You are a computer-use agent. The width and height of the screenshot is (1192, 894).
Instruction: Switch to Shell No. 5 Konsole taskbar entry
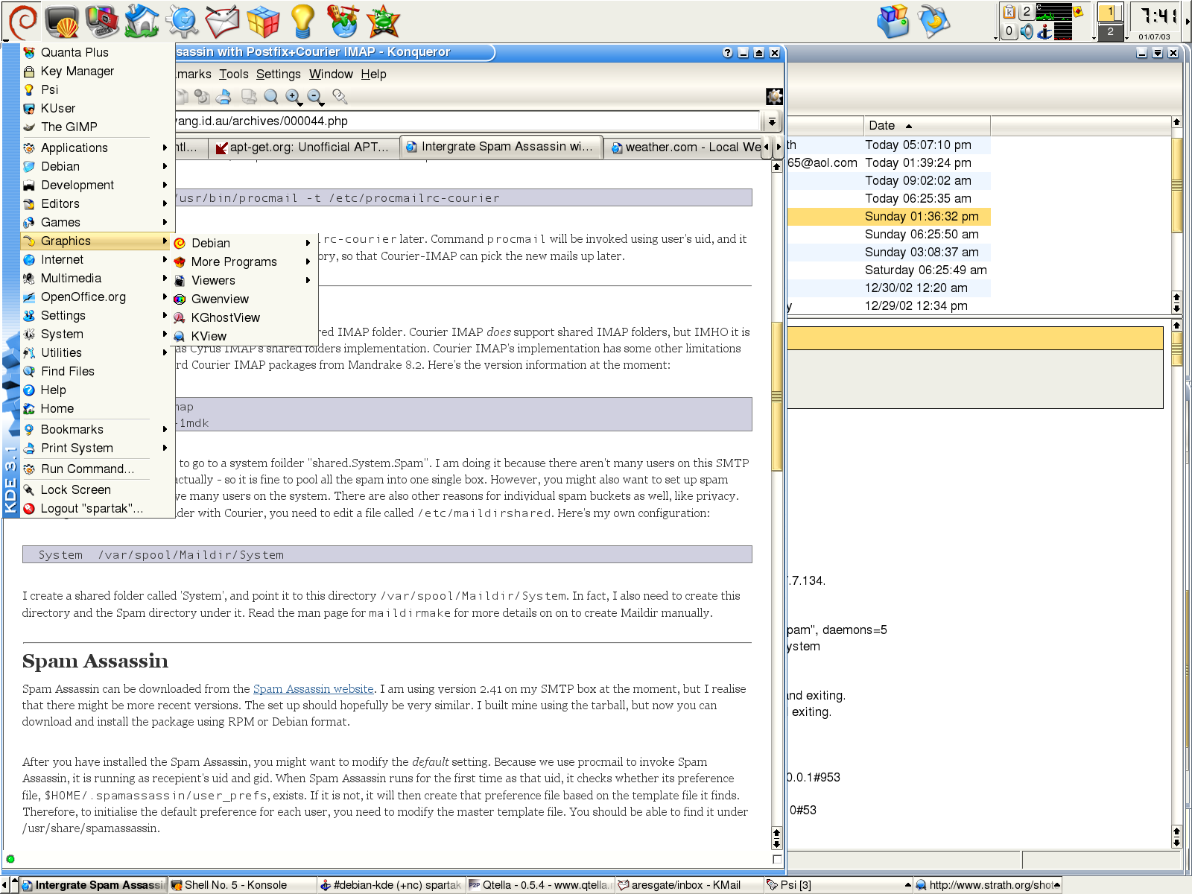coord(242,885)
